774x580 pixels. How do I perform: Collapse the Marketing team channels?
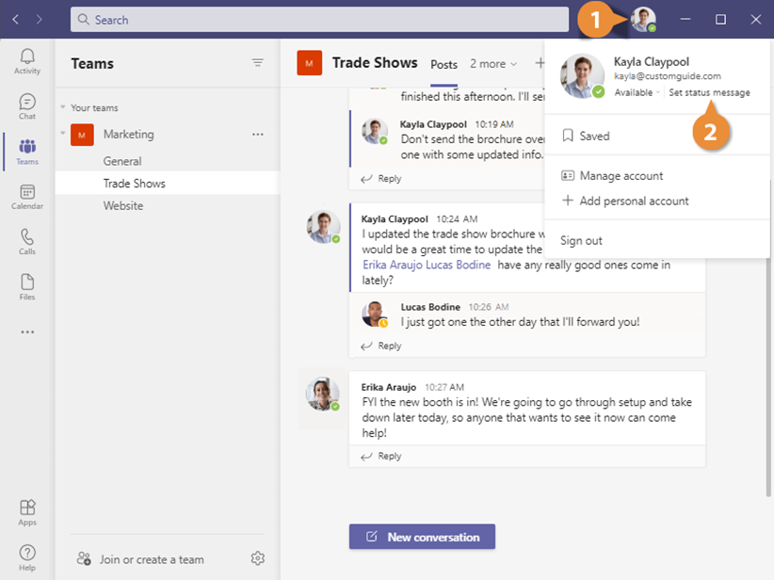click(63, 134)
